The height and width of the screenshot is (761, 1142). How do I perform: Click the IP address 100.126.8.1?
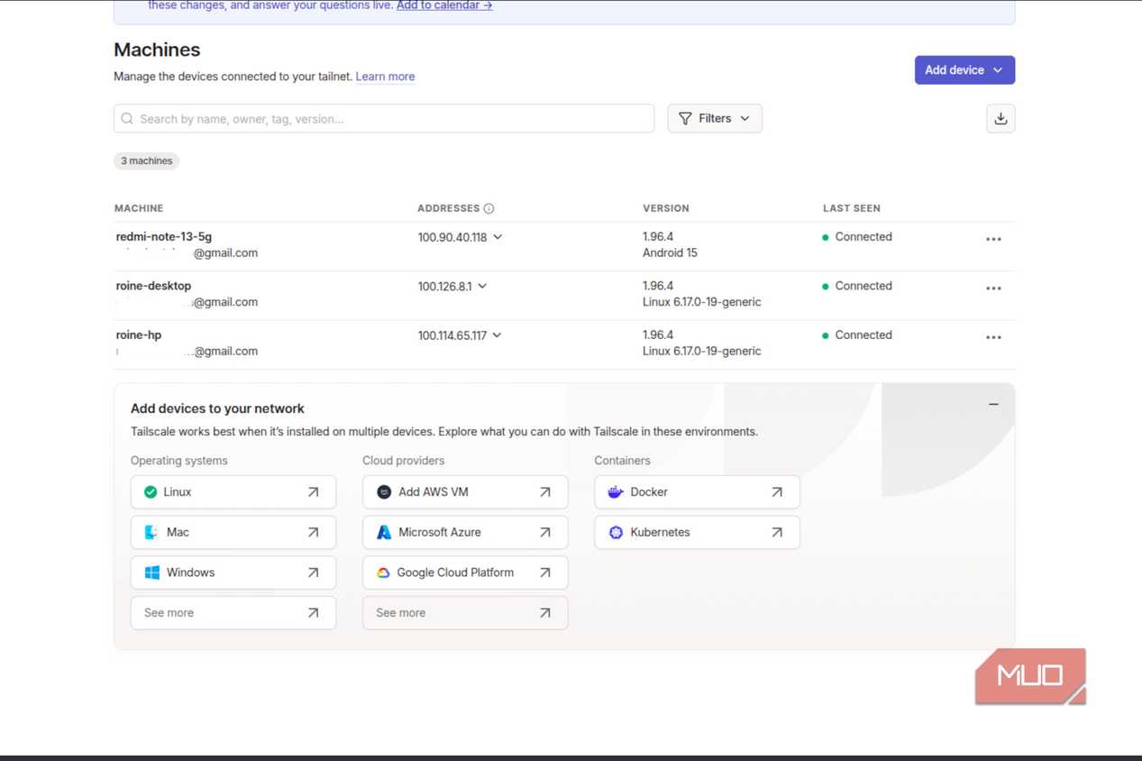point(444,287)
